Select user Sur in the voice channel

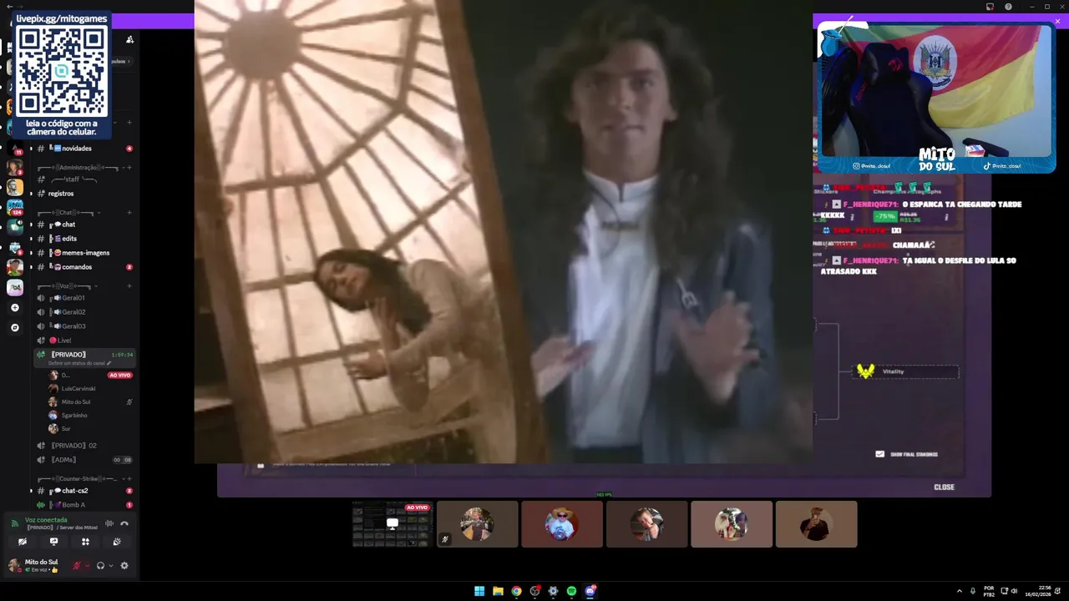(65, 429)
